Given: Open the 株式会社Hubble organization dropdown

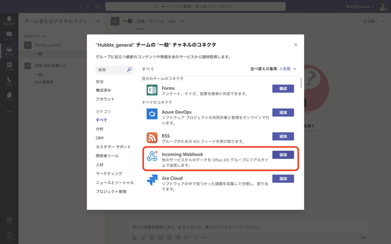Looking at the screenshot, I should [360, 7].
